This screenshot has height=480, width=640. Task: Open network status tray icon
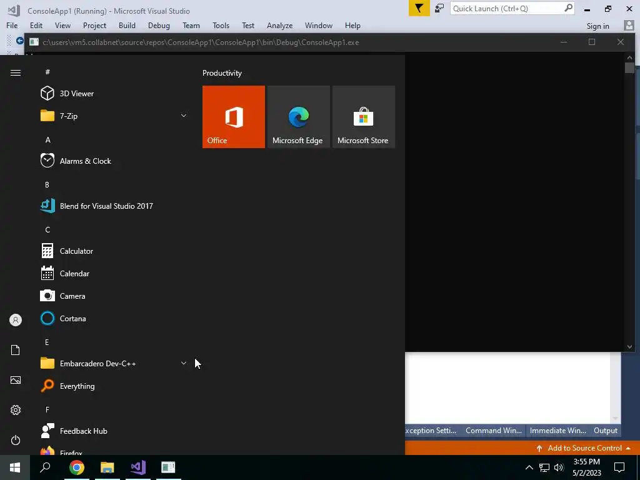[544, 467]
